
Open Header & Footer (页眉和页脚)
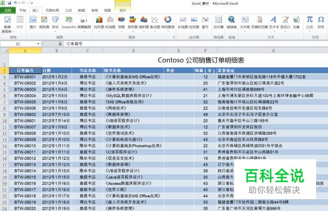(x=260, y=22)
